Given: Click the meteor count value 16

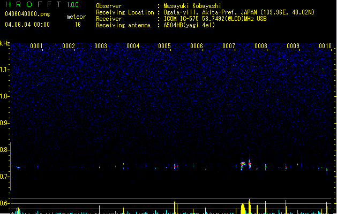Looking at the screenshot, I should point(78,25).
